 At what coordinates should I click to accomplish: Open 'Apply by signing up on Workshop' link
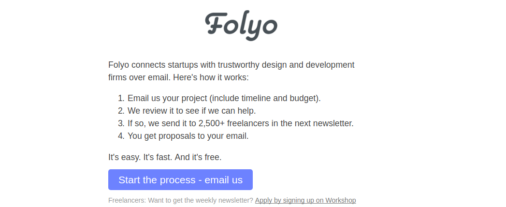(x=305, y=200)
